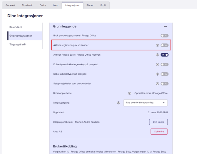197x154 pixels.
Task: Select Kalendere in the left sidebar
Action: pos(16,27)
